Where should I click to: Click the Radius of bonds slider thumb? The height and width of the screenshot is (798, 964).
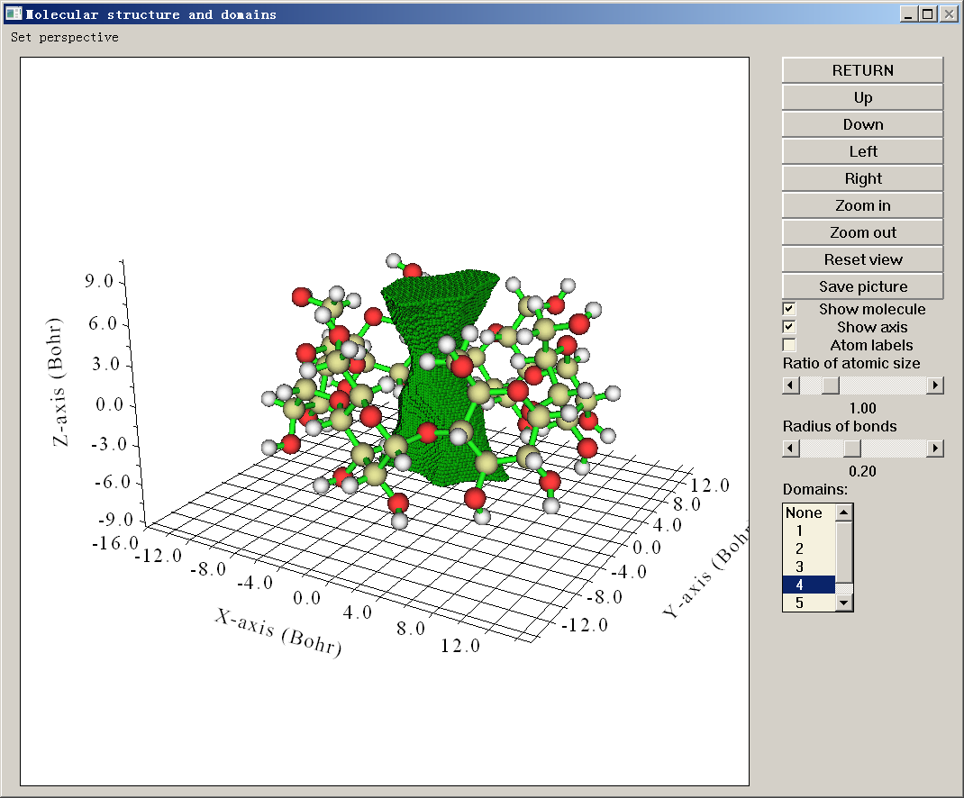coord(851,449)
